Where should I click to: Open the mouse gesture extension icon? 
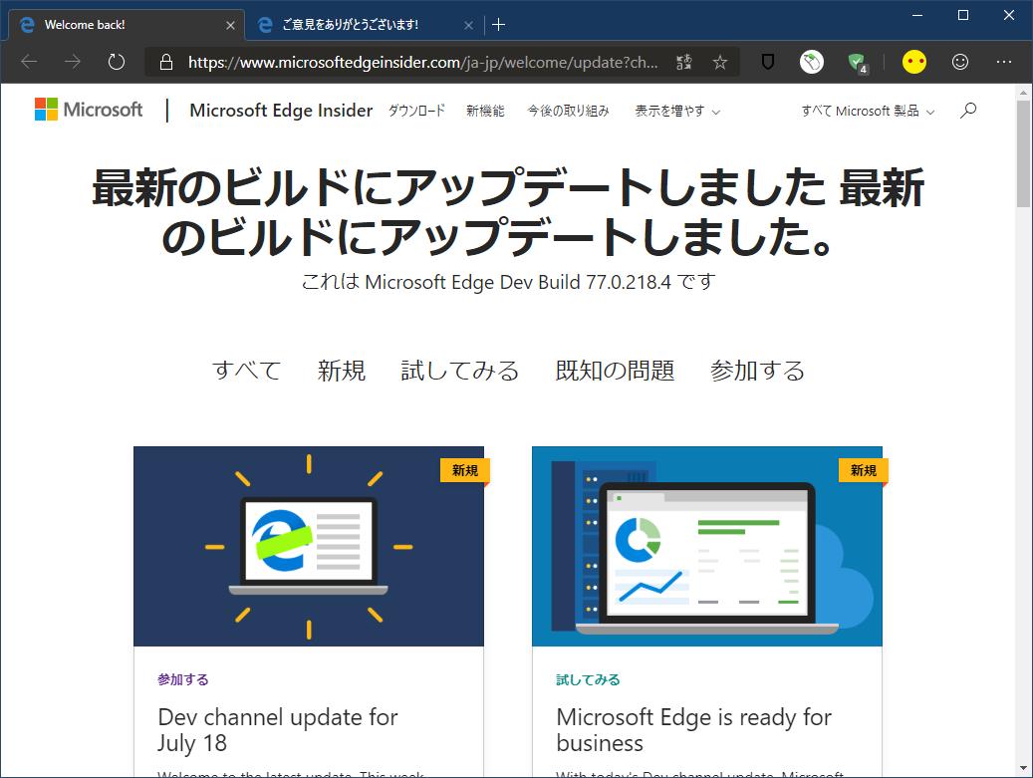(812, 62)
